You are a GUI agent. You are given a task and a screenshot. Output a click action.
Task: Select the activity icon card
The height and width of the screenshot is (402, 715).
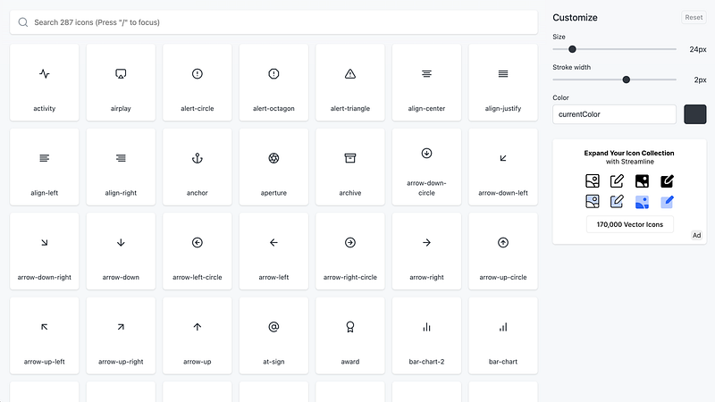coord(44,82)
